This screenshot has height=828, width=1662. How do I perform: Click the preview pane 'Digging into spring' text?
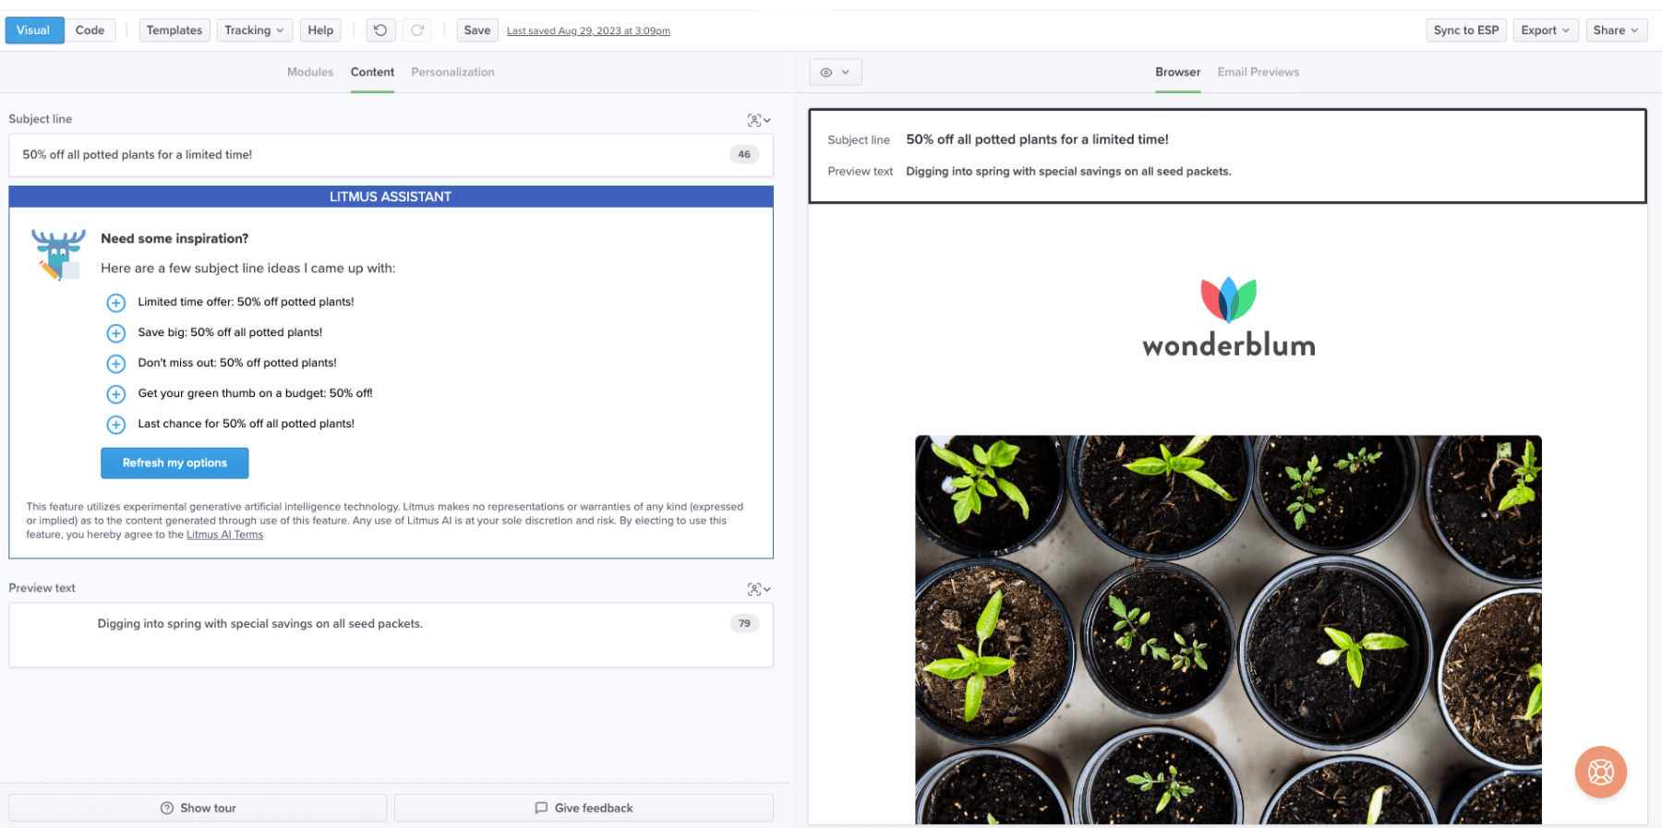point(1068,172)
